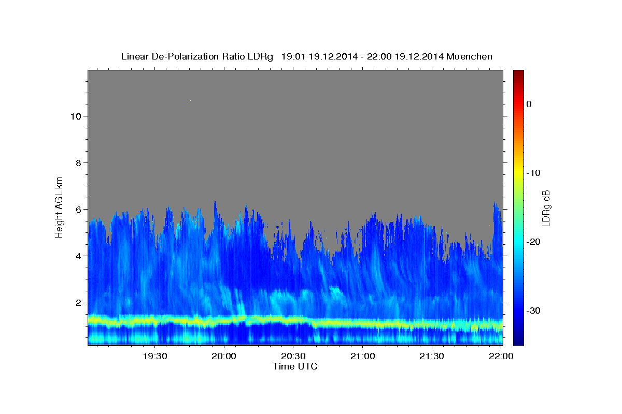This screenshot has width=622, height=414.
Task: Click the colorbar value -20
Action: [534, 242]
